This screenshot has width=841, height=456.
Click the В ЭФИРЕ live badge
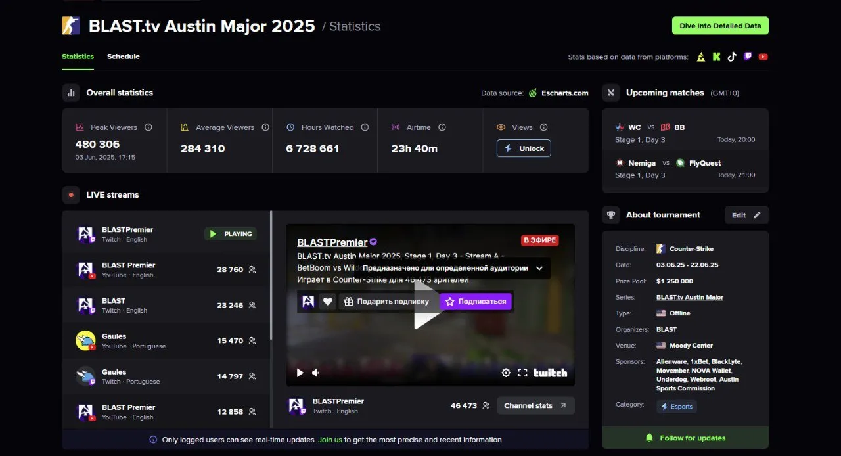click(540, 240)
